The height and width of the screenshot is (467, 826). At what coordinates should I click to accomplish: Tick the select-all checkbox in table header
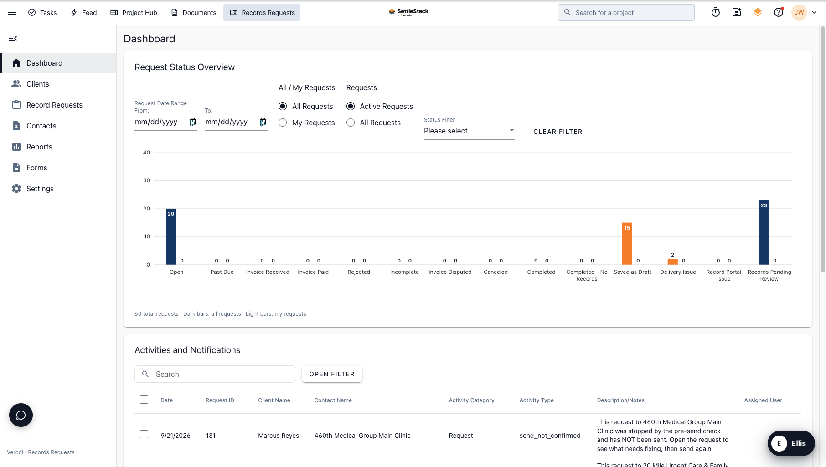144,400
